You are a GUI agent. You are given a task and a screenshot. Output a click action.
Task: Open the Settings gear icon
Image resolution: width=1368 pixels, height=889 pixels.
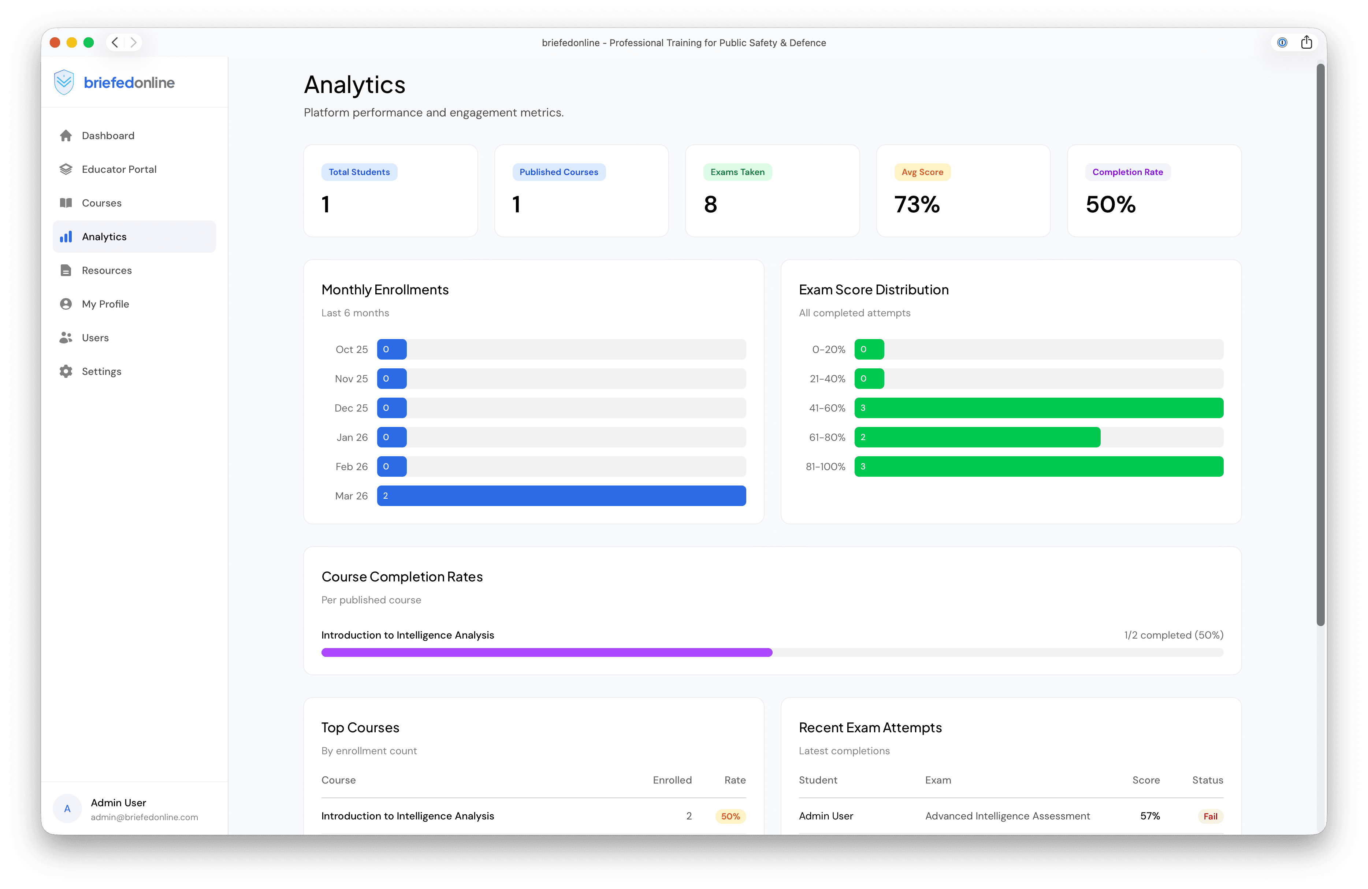[66, 371]
